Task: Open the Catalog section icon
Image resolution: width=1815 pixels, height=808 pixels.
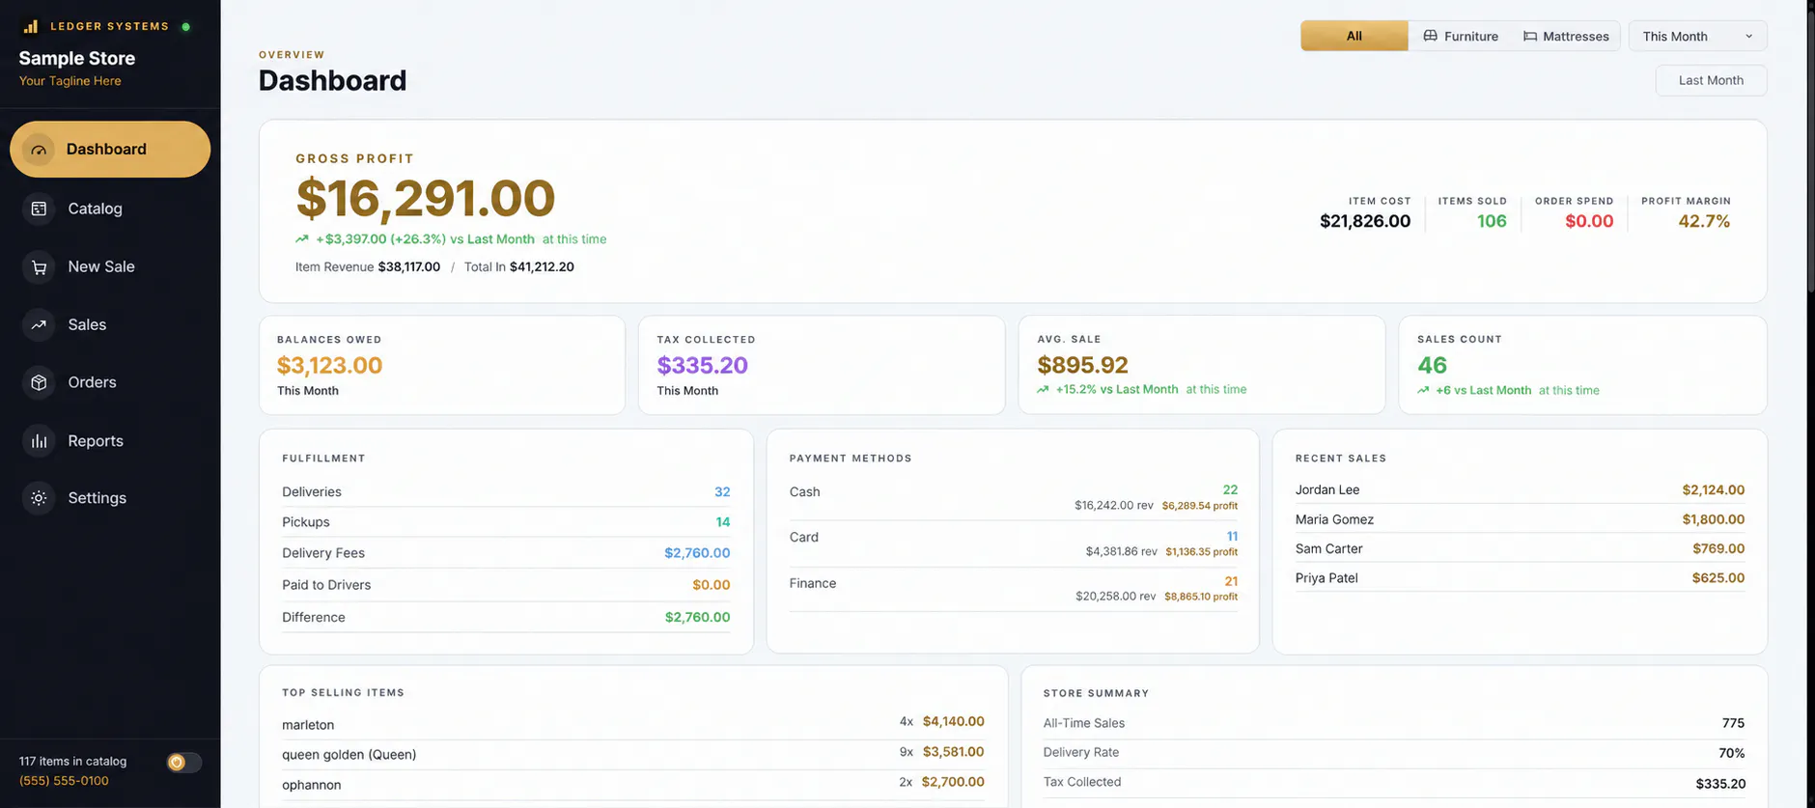Action: (39, 209)
